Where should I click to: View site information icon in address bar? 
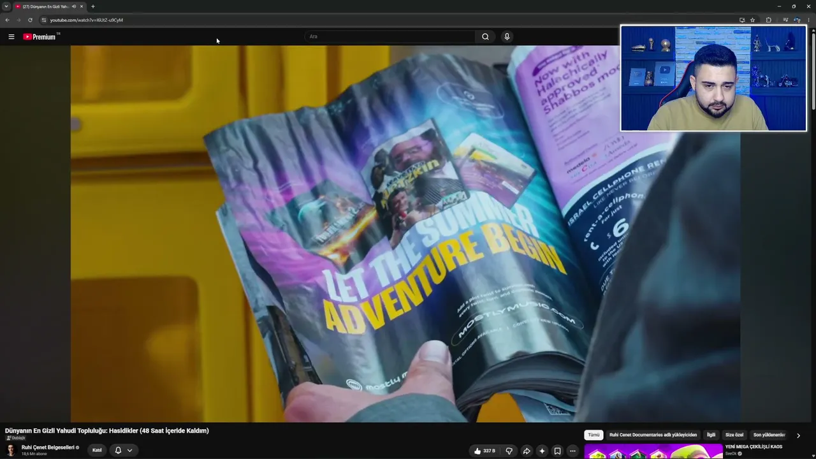pos(44,20)
